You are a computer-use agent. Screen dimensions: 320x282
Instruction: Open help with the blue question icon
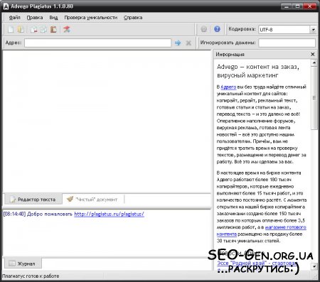coord(217,29)
